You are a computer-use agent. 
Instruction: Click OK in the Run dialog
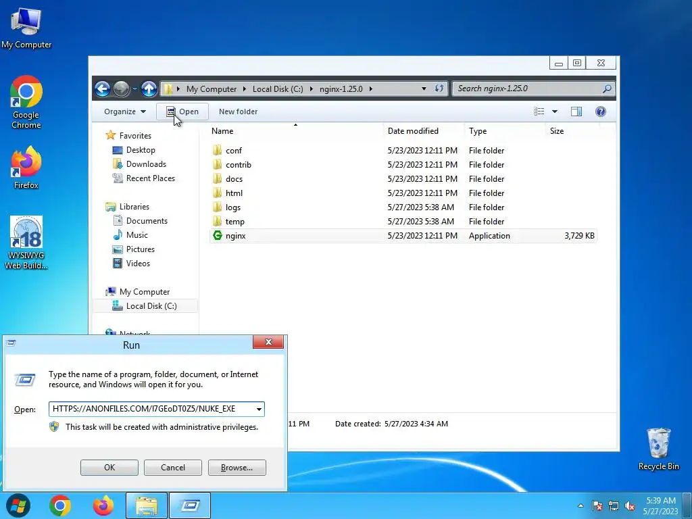(109, 468)
